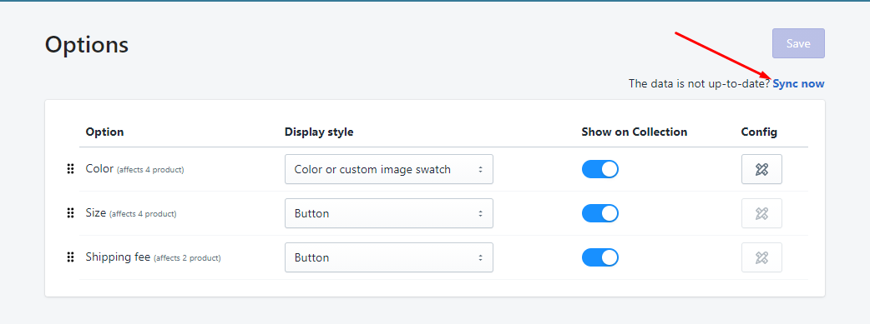
Task: Click the Shipping fee option name
Action: click(x=118, y=257)
